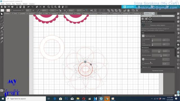The height and width of the screenshot is (101, 180).
Task: Switch to the Untitled-12 document tab
Action: pyautogui.click(x=116, y=13)
